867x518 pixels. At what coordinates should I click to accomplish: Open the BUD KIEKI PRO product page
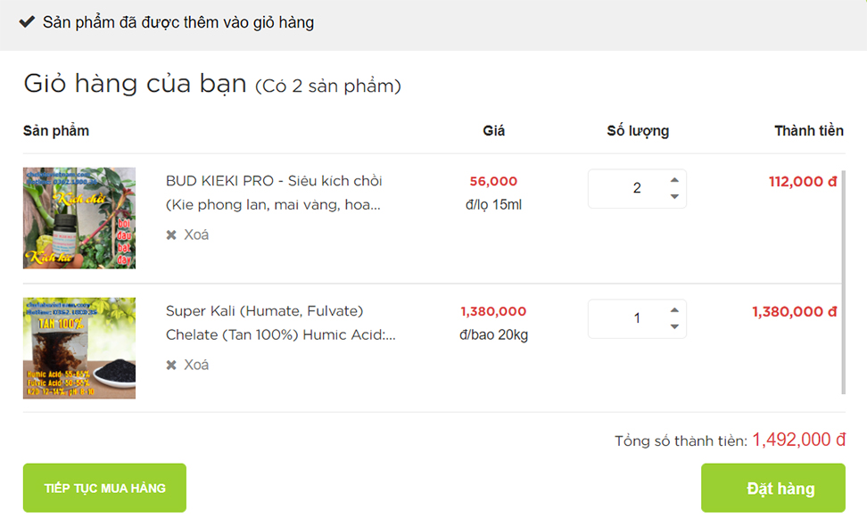(x=274, y=191)
